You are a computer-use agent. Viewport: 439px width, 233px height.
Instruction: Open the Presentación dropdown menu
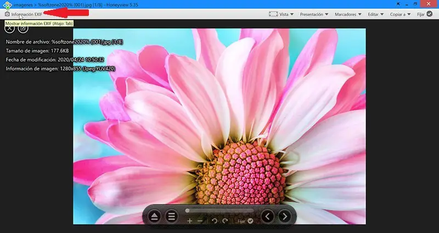pyautogui.click(x=314, y=14)
